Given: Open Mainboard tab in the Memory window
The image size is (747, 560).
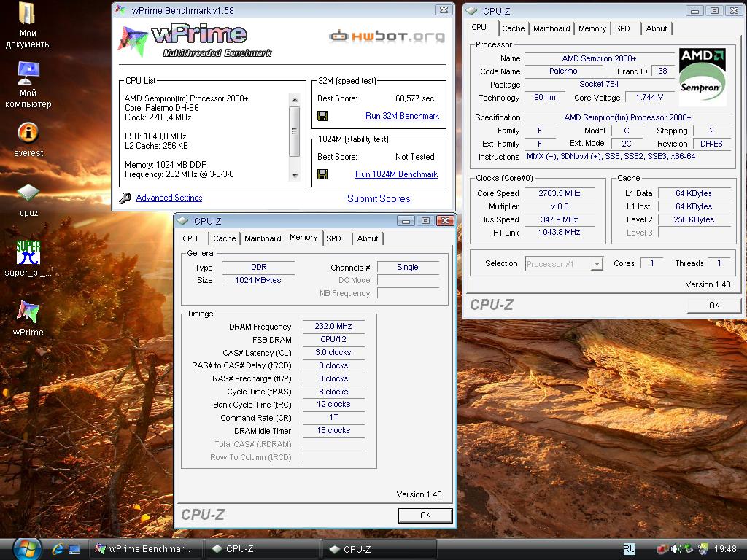Looking at the screenshot, I should (263, 238).
